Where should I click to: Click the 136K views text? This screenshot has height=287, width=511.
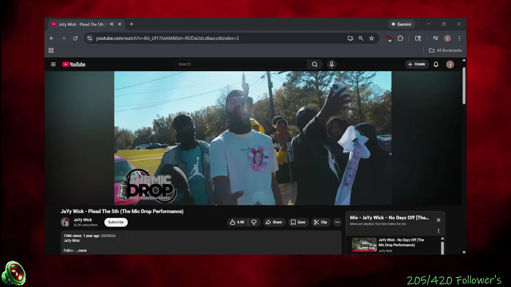click(x=73, y=236)
